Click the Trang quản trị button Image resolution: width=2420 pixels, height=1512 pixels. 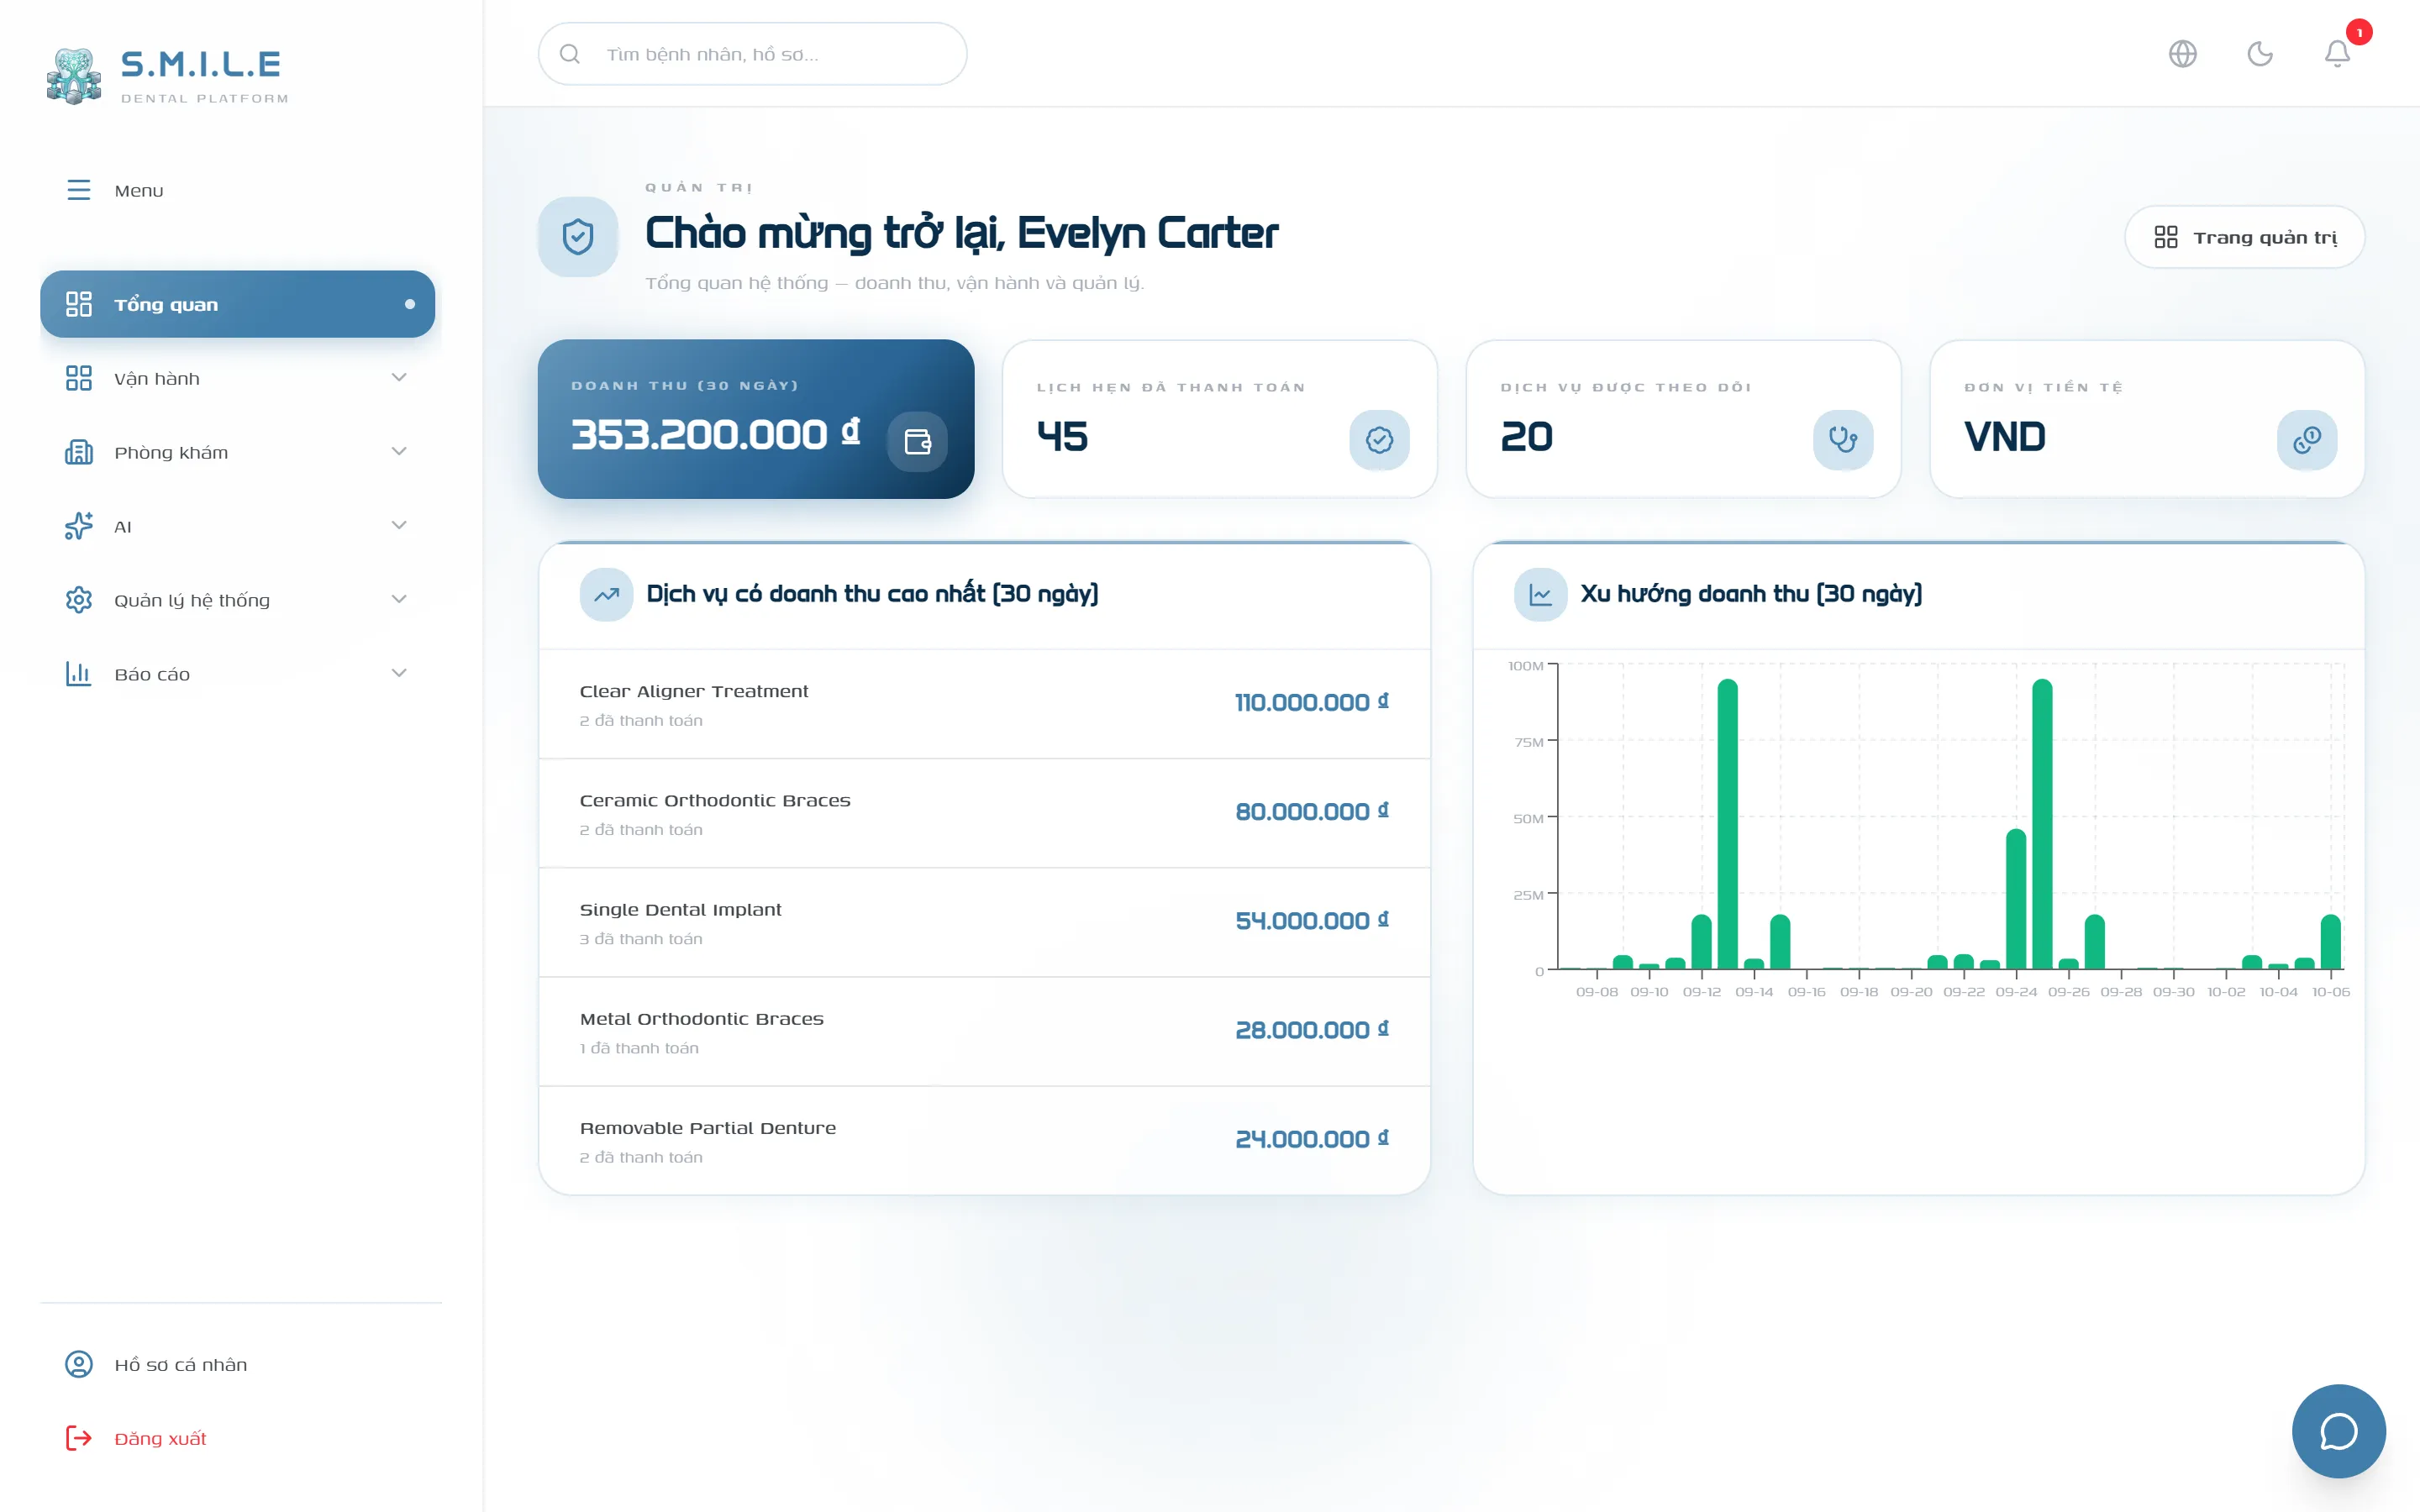(2244, 237)
